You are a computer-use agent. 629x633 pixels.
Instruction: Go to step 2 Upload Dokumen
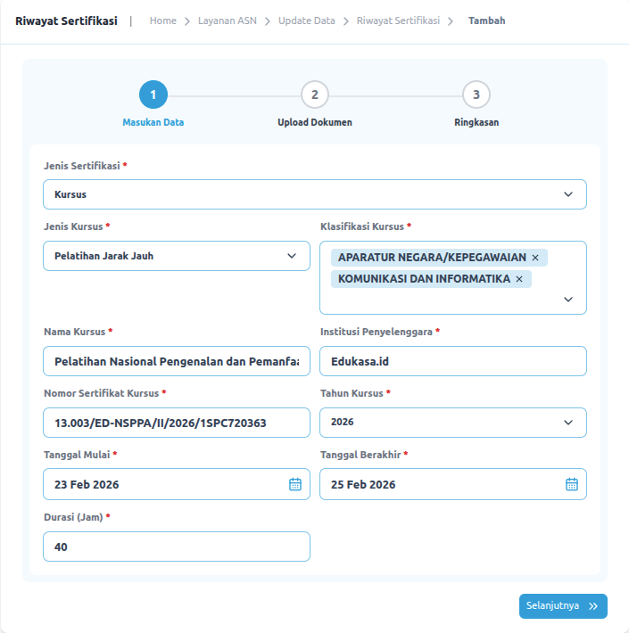(x=314, y=95)
